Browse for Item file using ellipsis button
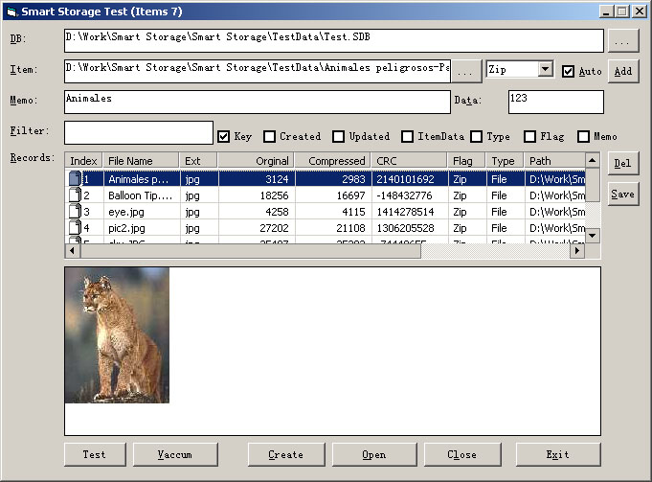Viewport: 652px width, 482px height. [x=466, y=71]
